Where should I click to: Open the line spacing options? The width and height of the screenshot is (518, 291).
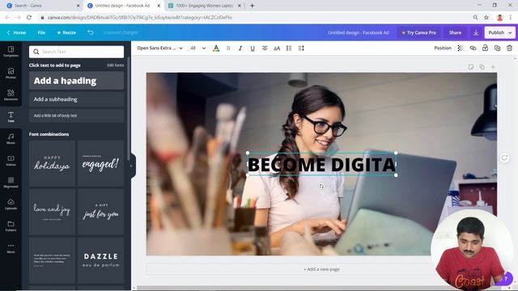301,48
